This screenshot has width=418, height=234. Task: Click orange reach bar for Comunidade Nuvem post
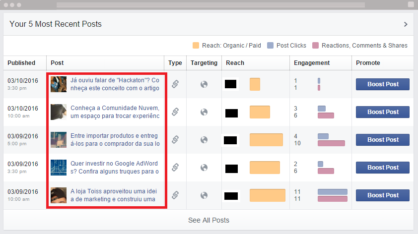pyautogui.click(x=260, y=112)
